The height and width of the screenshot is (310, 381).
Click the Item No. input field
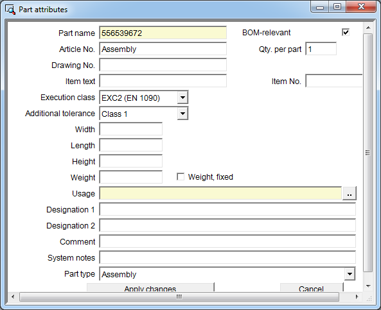click(x=334, y=81)
